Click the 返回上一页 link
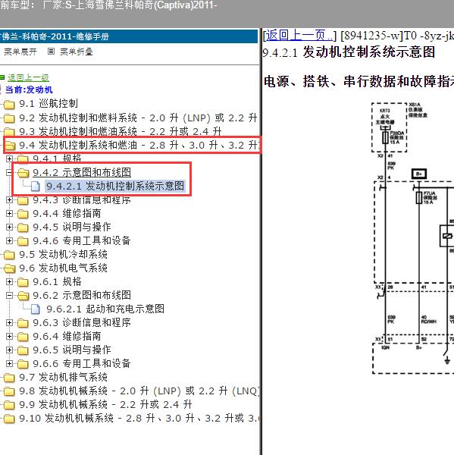 [x=299, y=36]
